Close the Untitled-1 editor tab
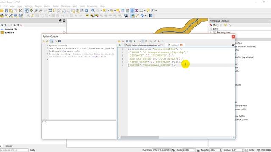This screenshot has width=271, height=152. coord(181,45)
